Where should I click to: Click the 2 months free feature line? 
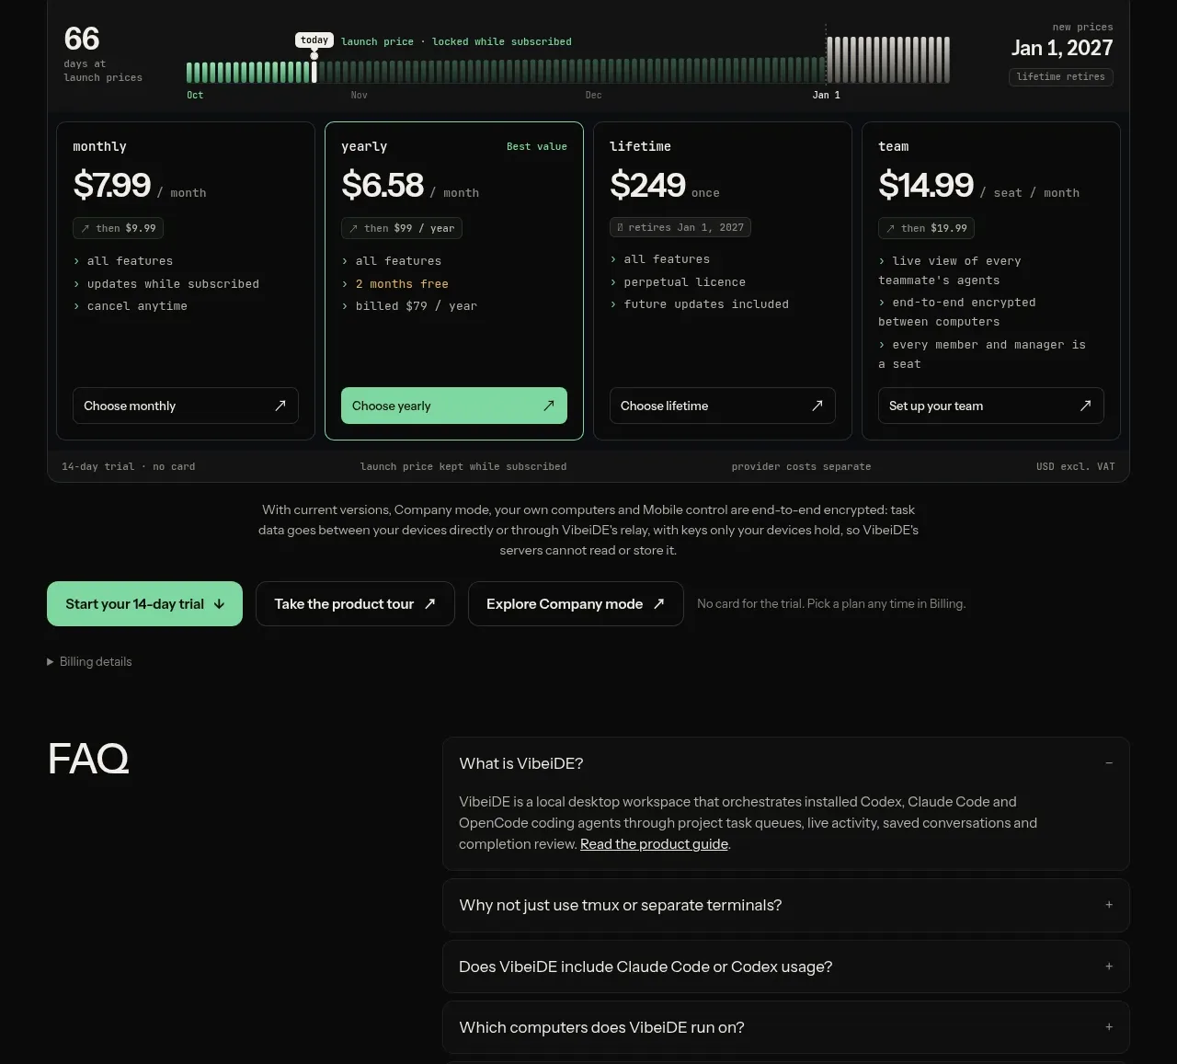tap(402, 284)
